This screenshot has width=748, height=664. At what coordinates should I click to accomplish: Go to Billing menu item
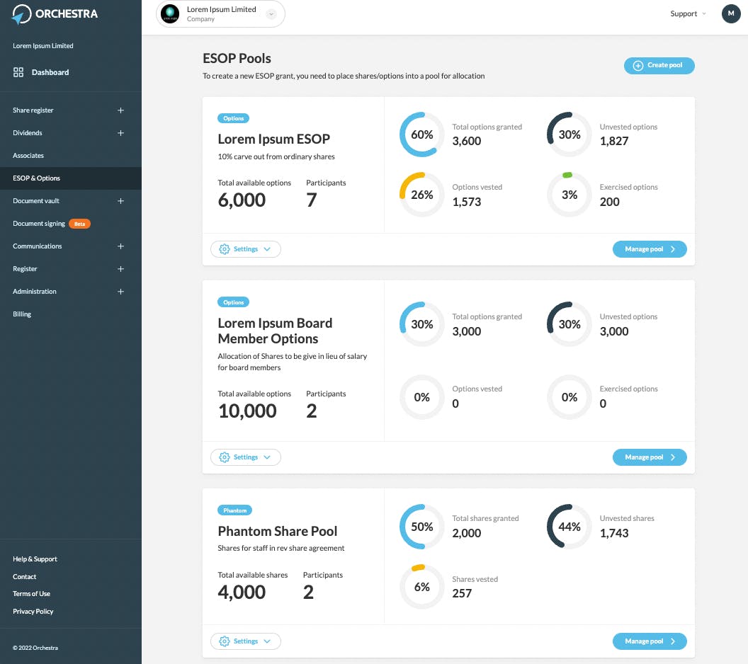22,314
